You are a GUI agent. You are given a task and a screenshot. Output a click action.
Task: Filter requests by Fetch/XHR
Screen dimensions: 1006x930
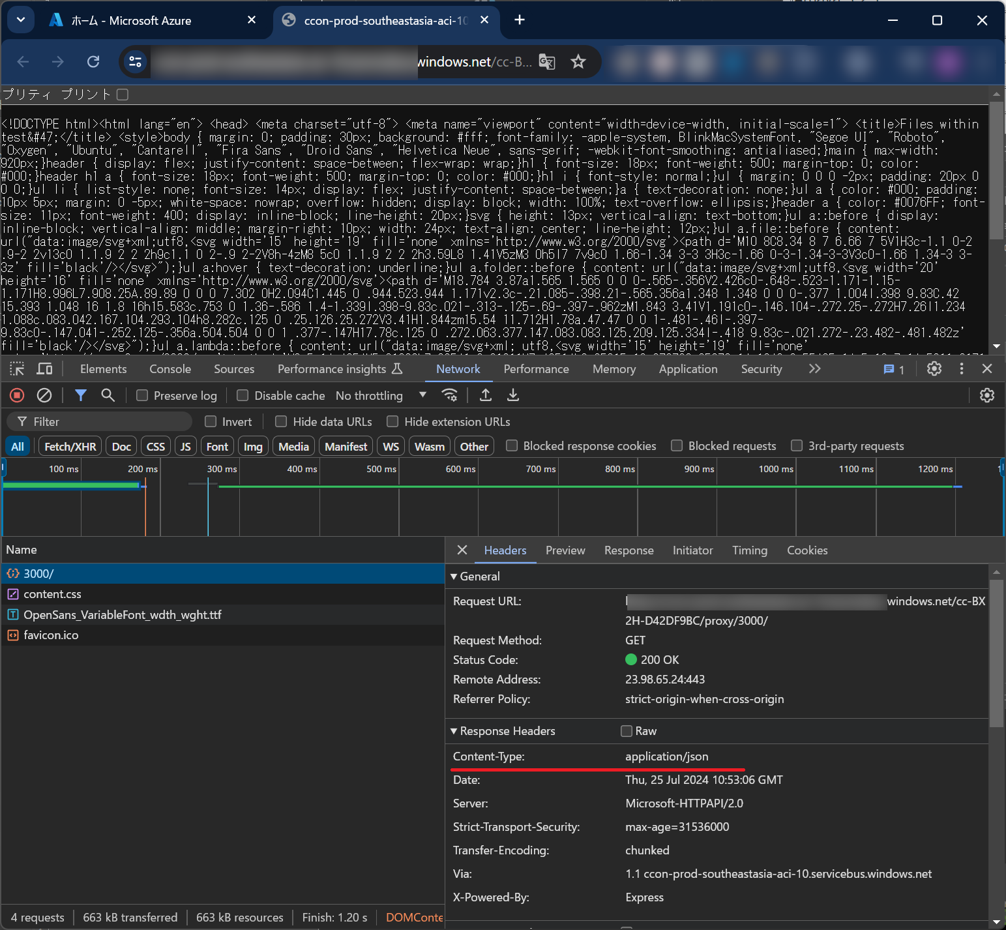coord(70,447)
